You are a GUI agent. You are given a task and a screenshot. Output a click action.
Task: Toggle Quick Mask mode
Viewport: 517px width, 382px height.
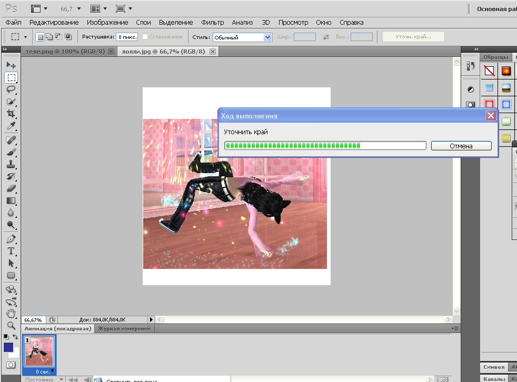pos(11,365)
